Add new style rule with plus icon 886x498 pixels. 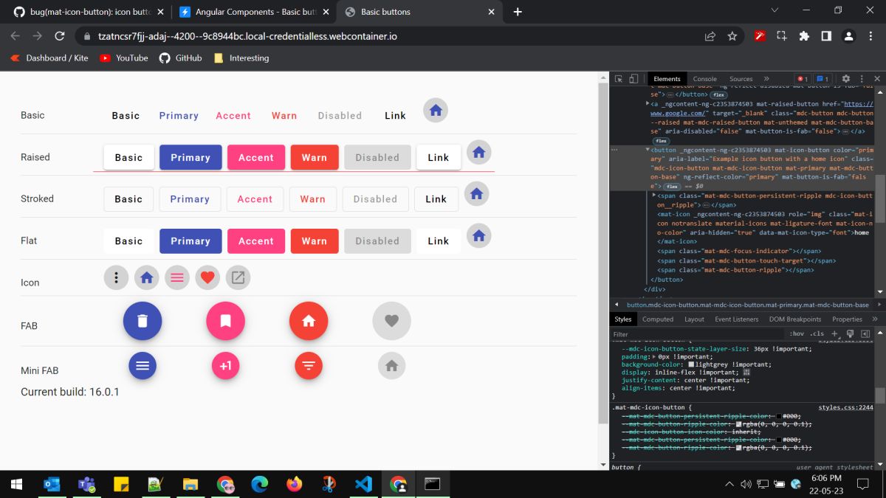tap(834, 333)
